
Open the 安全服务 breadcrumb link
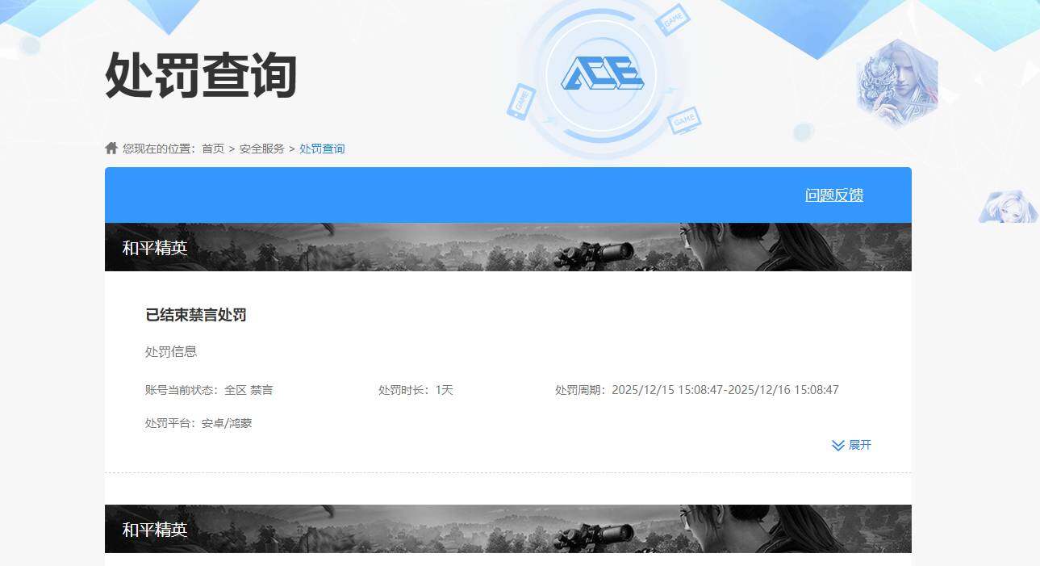[x=262, y=149]
